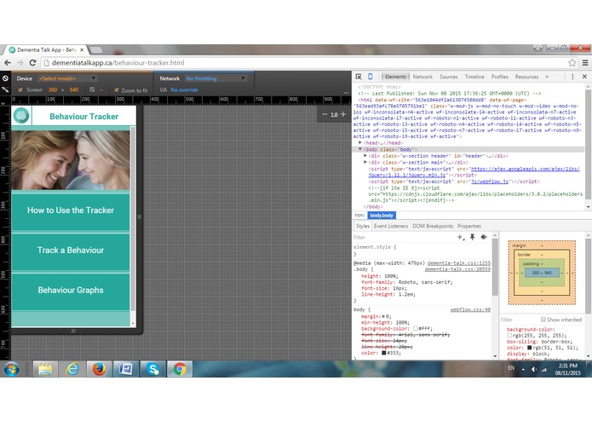Open Properties sidebar tab

[x=469, y=226]
